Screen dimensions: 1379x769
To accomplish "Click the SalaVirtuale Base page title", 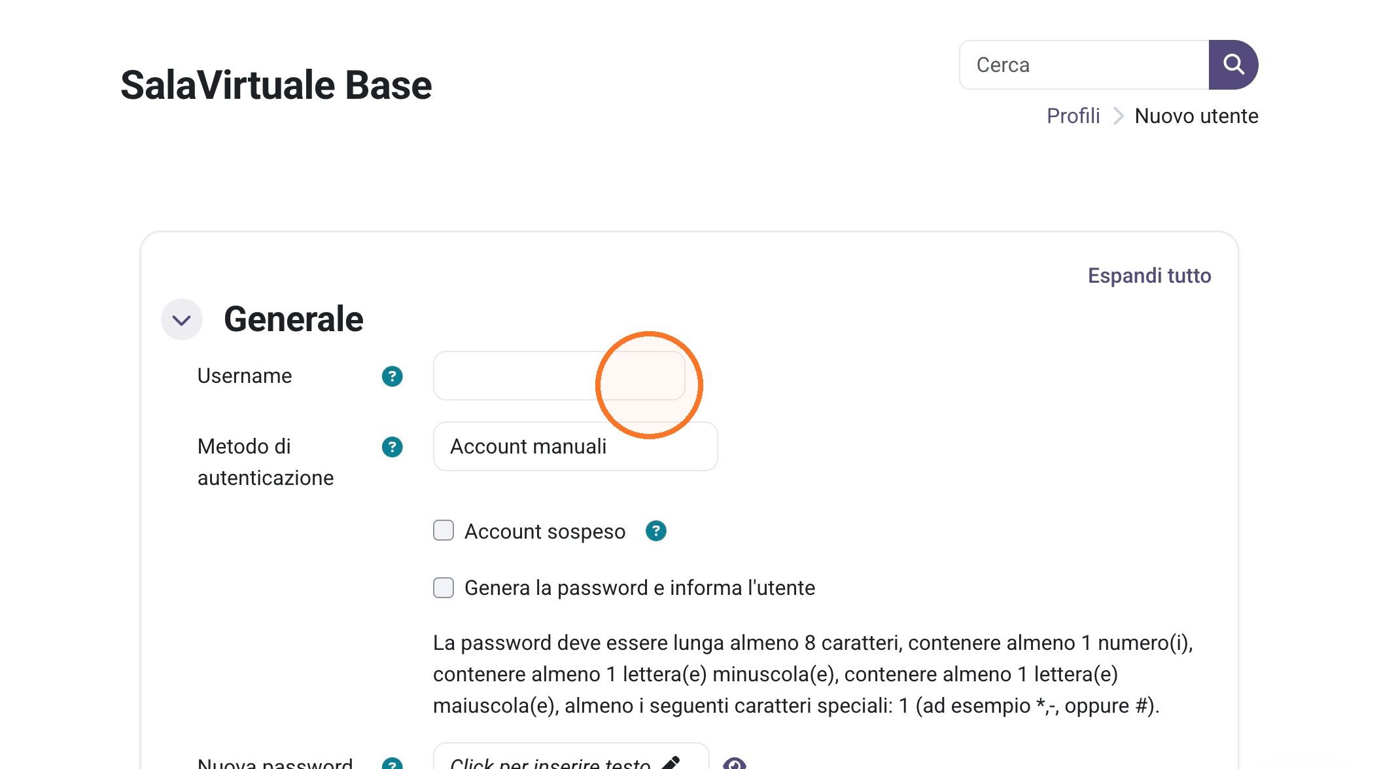I will click(x=276, y=85).
